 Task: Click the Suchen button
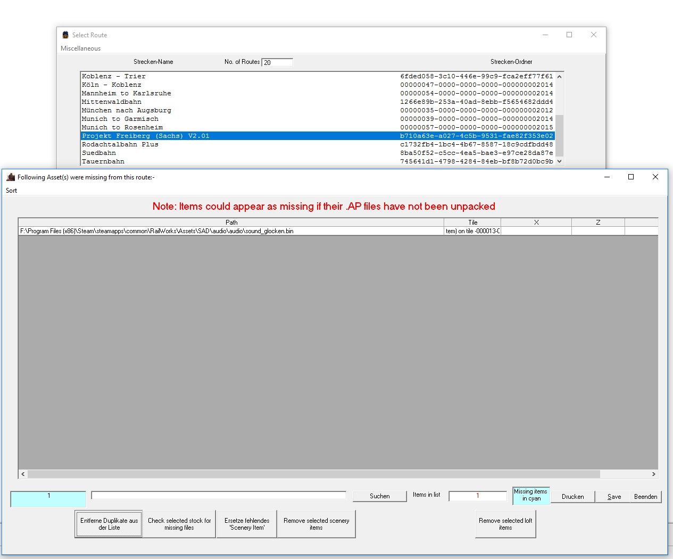click(x=380, y=496)
